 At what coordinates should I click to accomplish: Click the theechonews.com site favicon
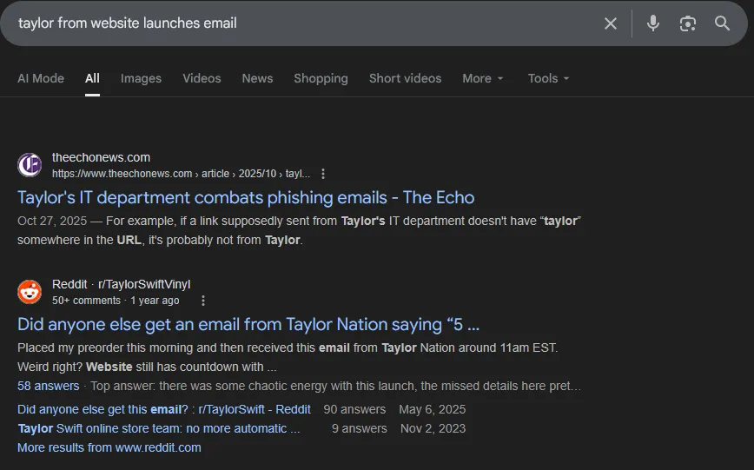(30, 165)
